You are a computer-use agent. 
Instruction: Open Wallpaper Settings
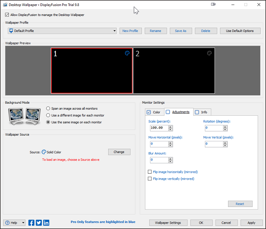click(168, 223)
